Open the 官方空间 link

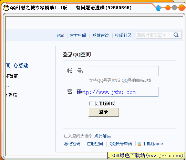pyautogui.click(x=78, y=36)
